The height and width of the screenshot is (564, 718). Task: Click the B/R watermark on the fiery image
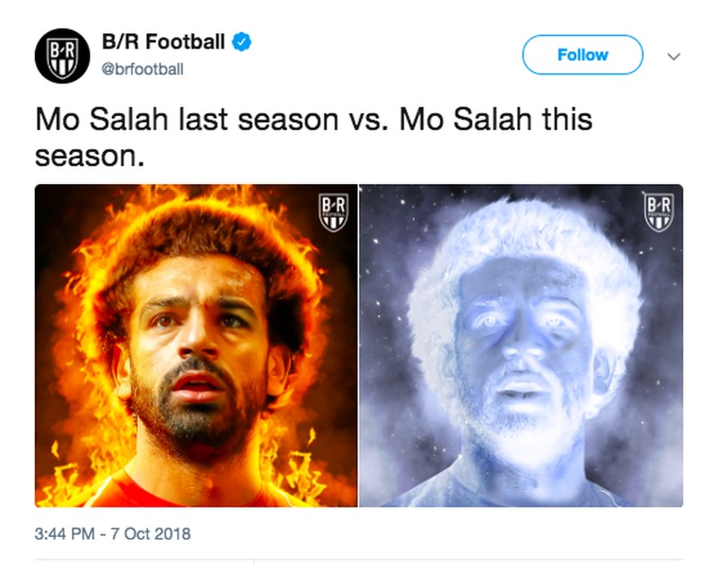[x=334, y=212]
